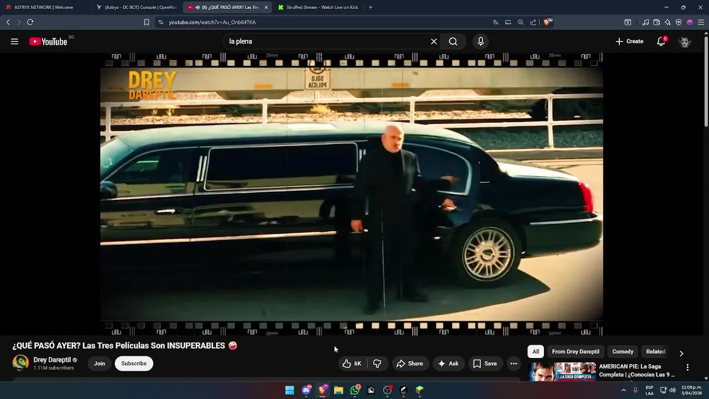Go back in browser history
This screenshot has height=399, width=709.
[8, 22]
